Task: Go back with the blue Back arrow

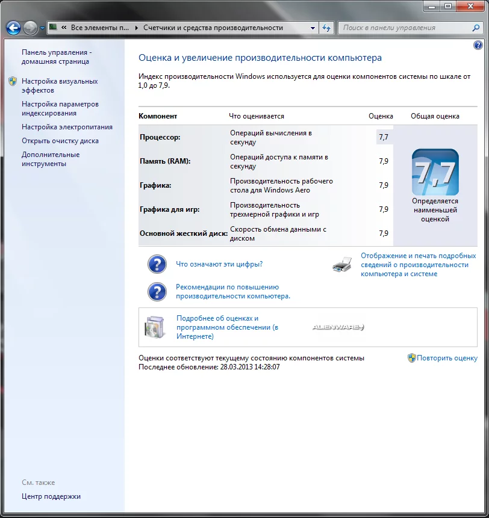Action: [x=14, y=28]
